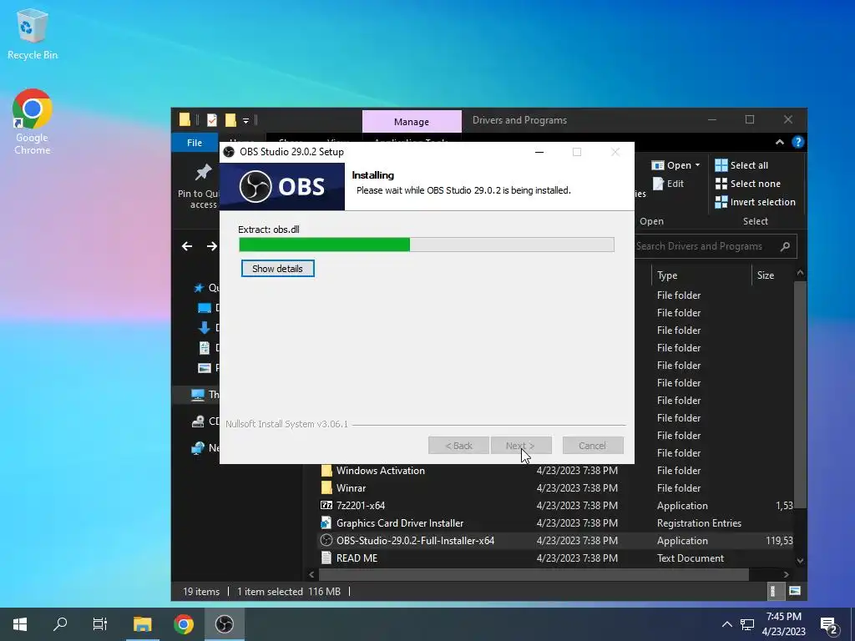Click the Properties checkmark icon in title bar
The width and height of the screenshot is (855, 641).
click(211, 120)
